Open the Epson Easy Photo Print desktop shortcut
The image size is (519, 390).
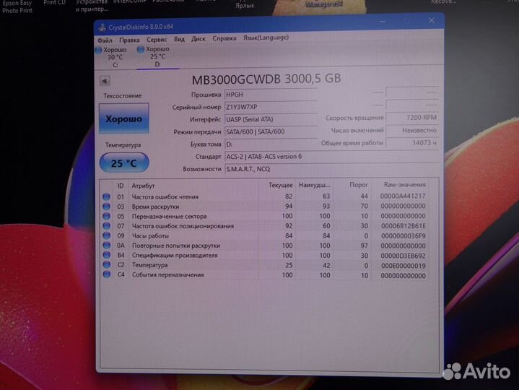17,6
